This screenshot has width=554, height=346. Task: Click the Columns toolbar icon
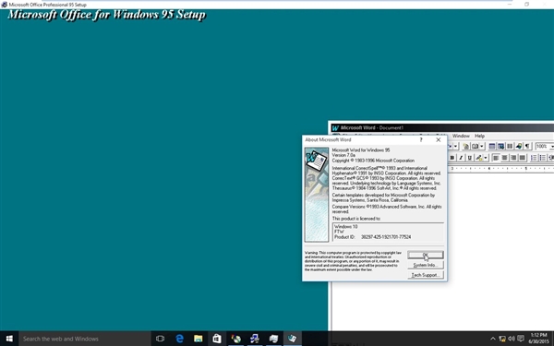[510, 146]
